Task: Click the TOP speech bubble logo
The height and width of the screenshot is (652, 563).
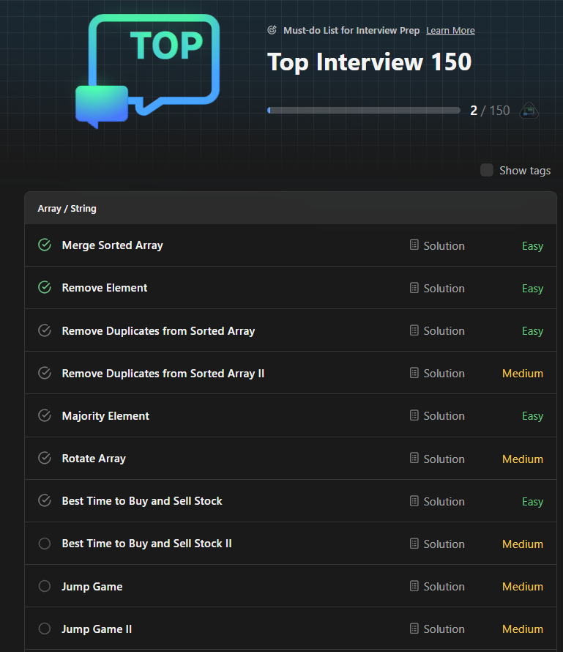Action: (147, 70)
